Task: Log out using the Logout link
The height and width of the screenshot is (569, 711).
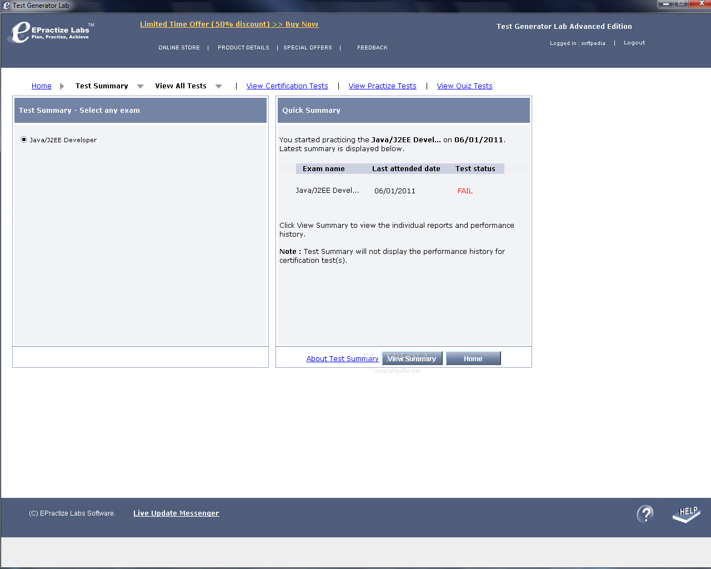Action: coord(634,43)
